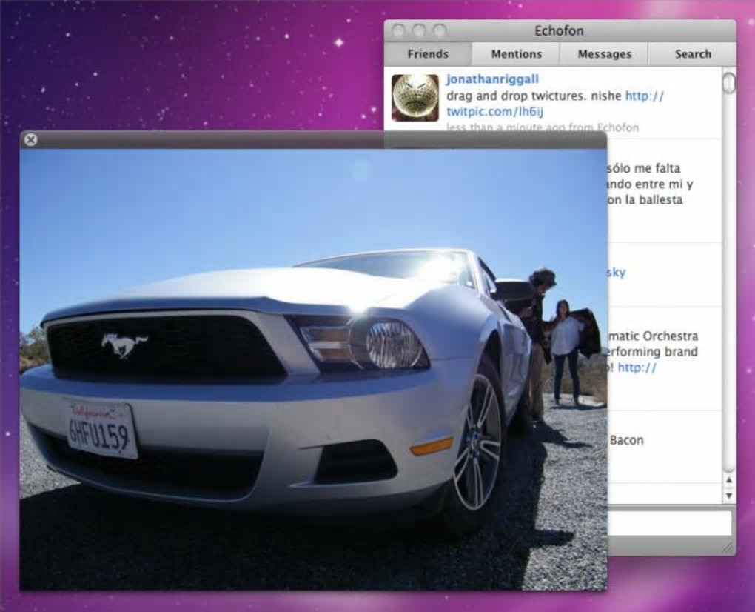
Task: Open the Messages tab
Action: (604, 54)
